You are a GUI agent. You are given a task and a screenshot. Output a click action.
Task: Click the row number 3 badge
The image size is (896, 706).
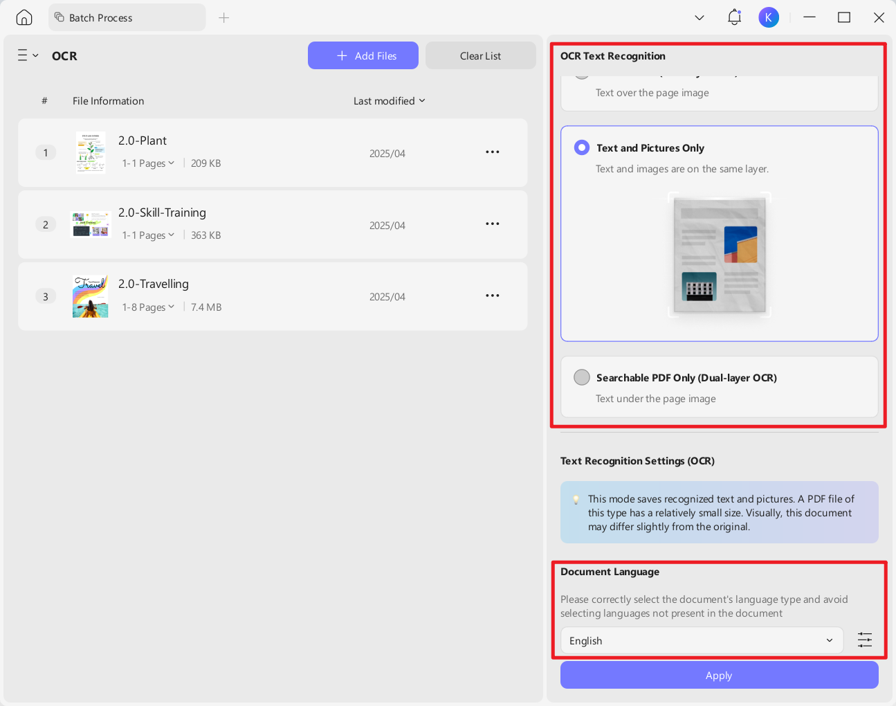(46, 296)
